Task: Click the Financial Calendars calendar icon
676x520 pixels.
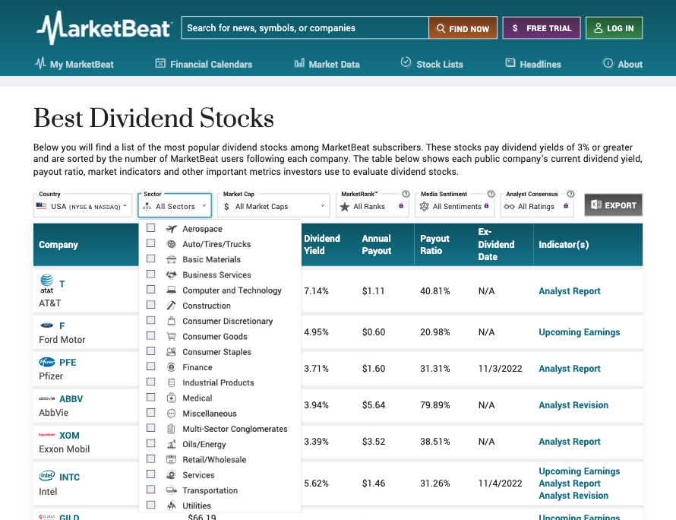Action: [159, 65]
